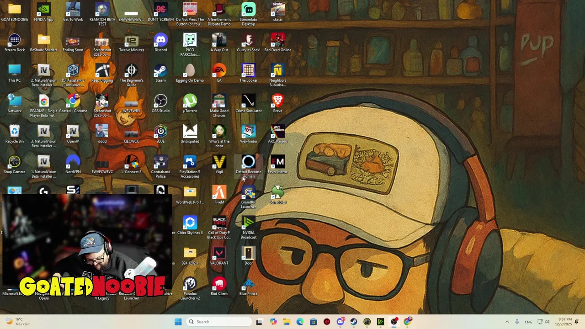
Task: Select the Detroit Become Human icon
Action: [x=248, y=167]
